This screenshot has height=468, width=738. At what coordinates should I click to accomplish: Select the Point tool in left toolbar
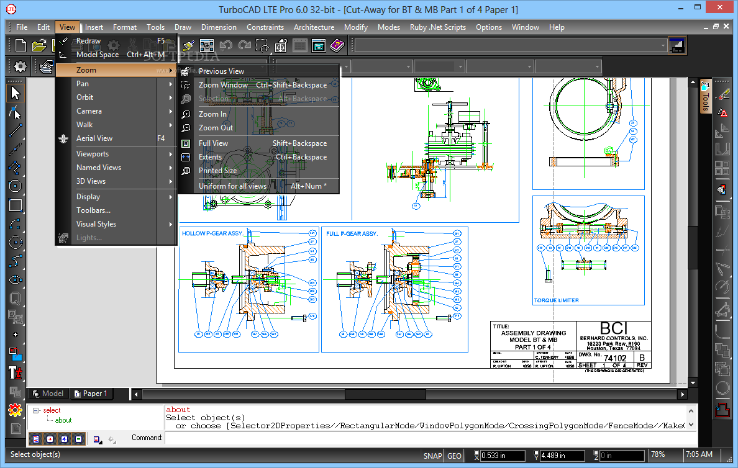pos(15,335)
